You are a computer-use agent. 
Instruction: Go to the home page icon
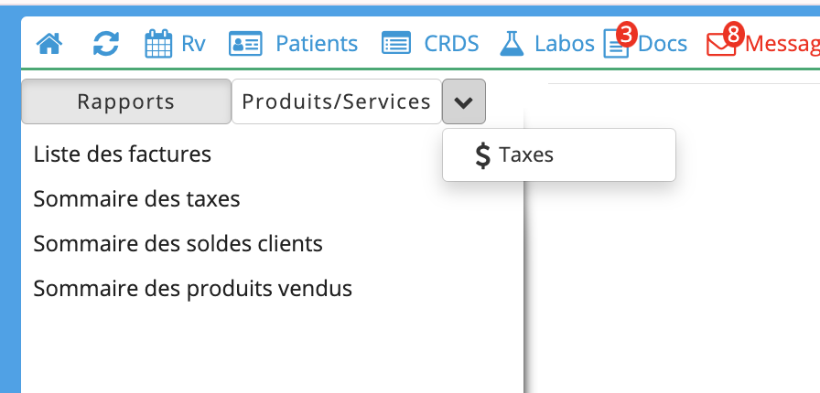[x=49, y=43]
